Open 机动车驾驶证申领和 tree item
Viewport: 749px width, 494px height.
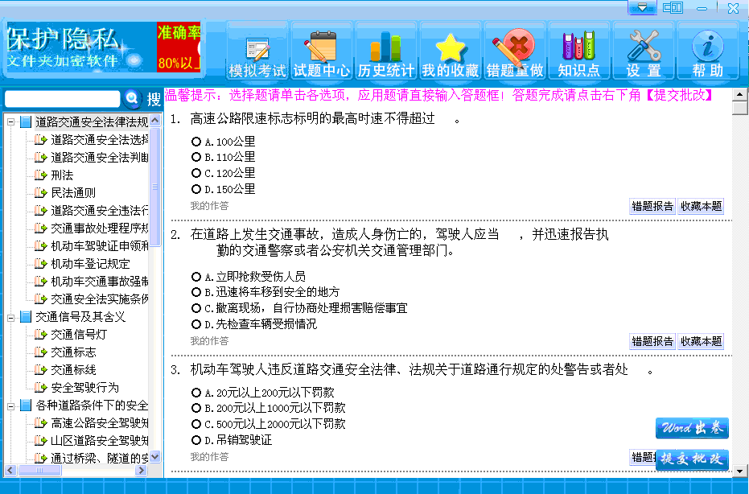[x=100, y=246]
